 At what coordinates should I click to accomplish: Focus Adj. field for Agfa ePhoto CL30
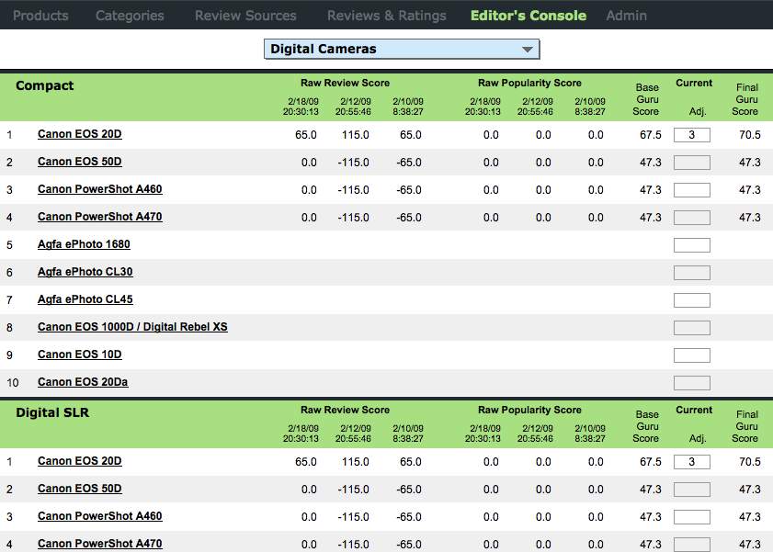(692, 273)
